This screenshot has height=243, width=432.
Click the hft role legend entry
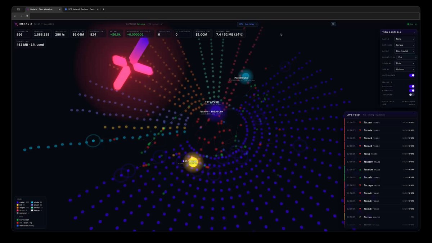pyautogui.click(x=20, y=205)
